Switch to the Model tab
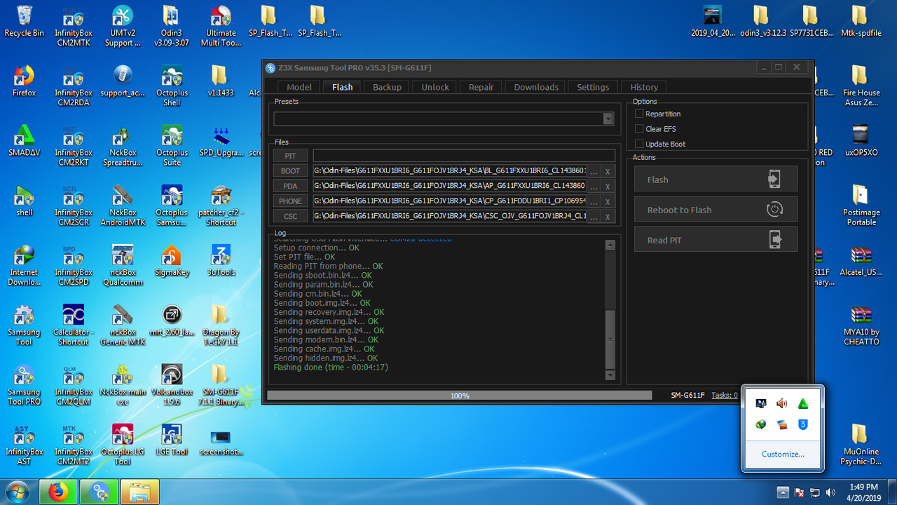 (299, 87)
